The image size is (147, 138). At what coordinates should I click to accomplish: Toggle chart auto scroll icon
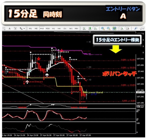coord(122,29)
